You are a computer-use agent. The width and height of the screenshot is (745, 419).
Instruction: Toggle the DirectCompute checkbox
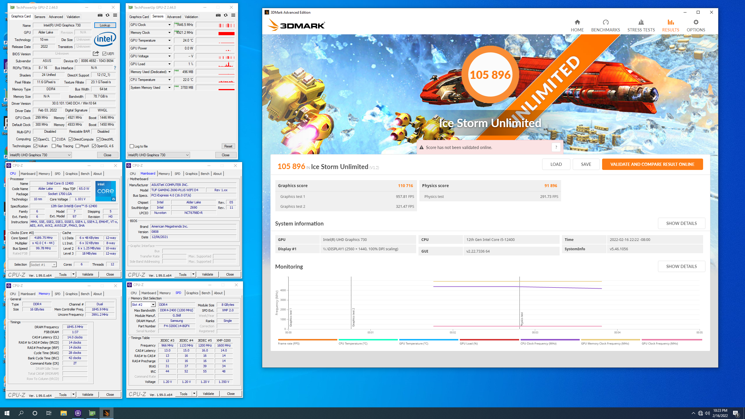[x=70, y=139]
